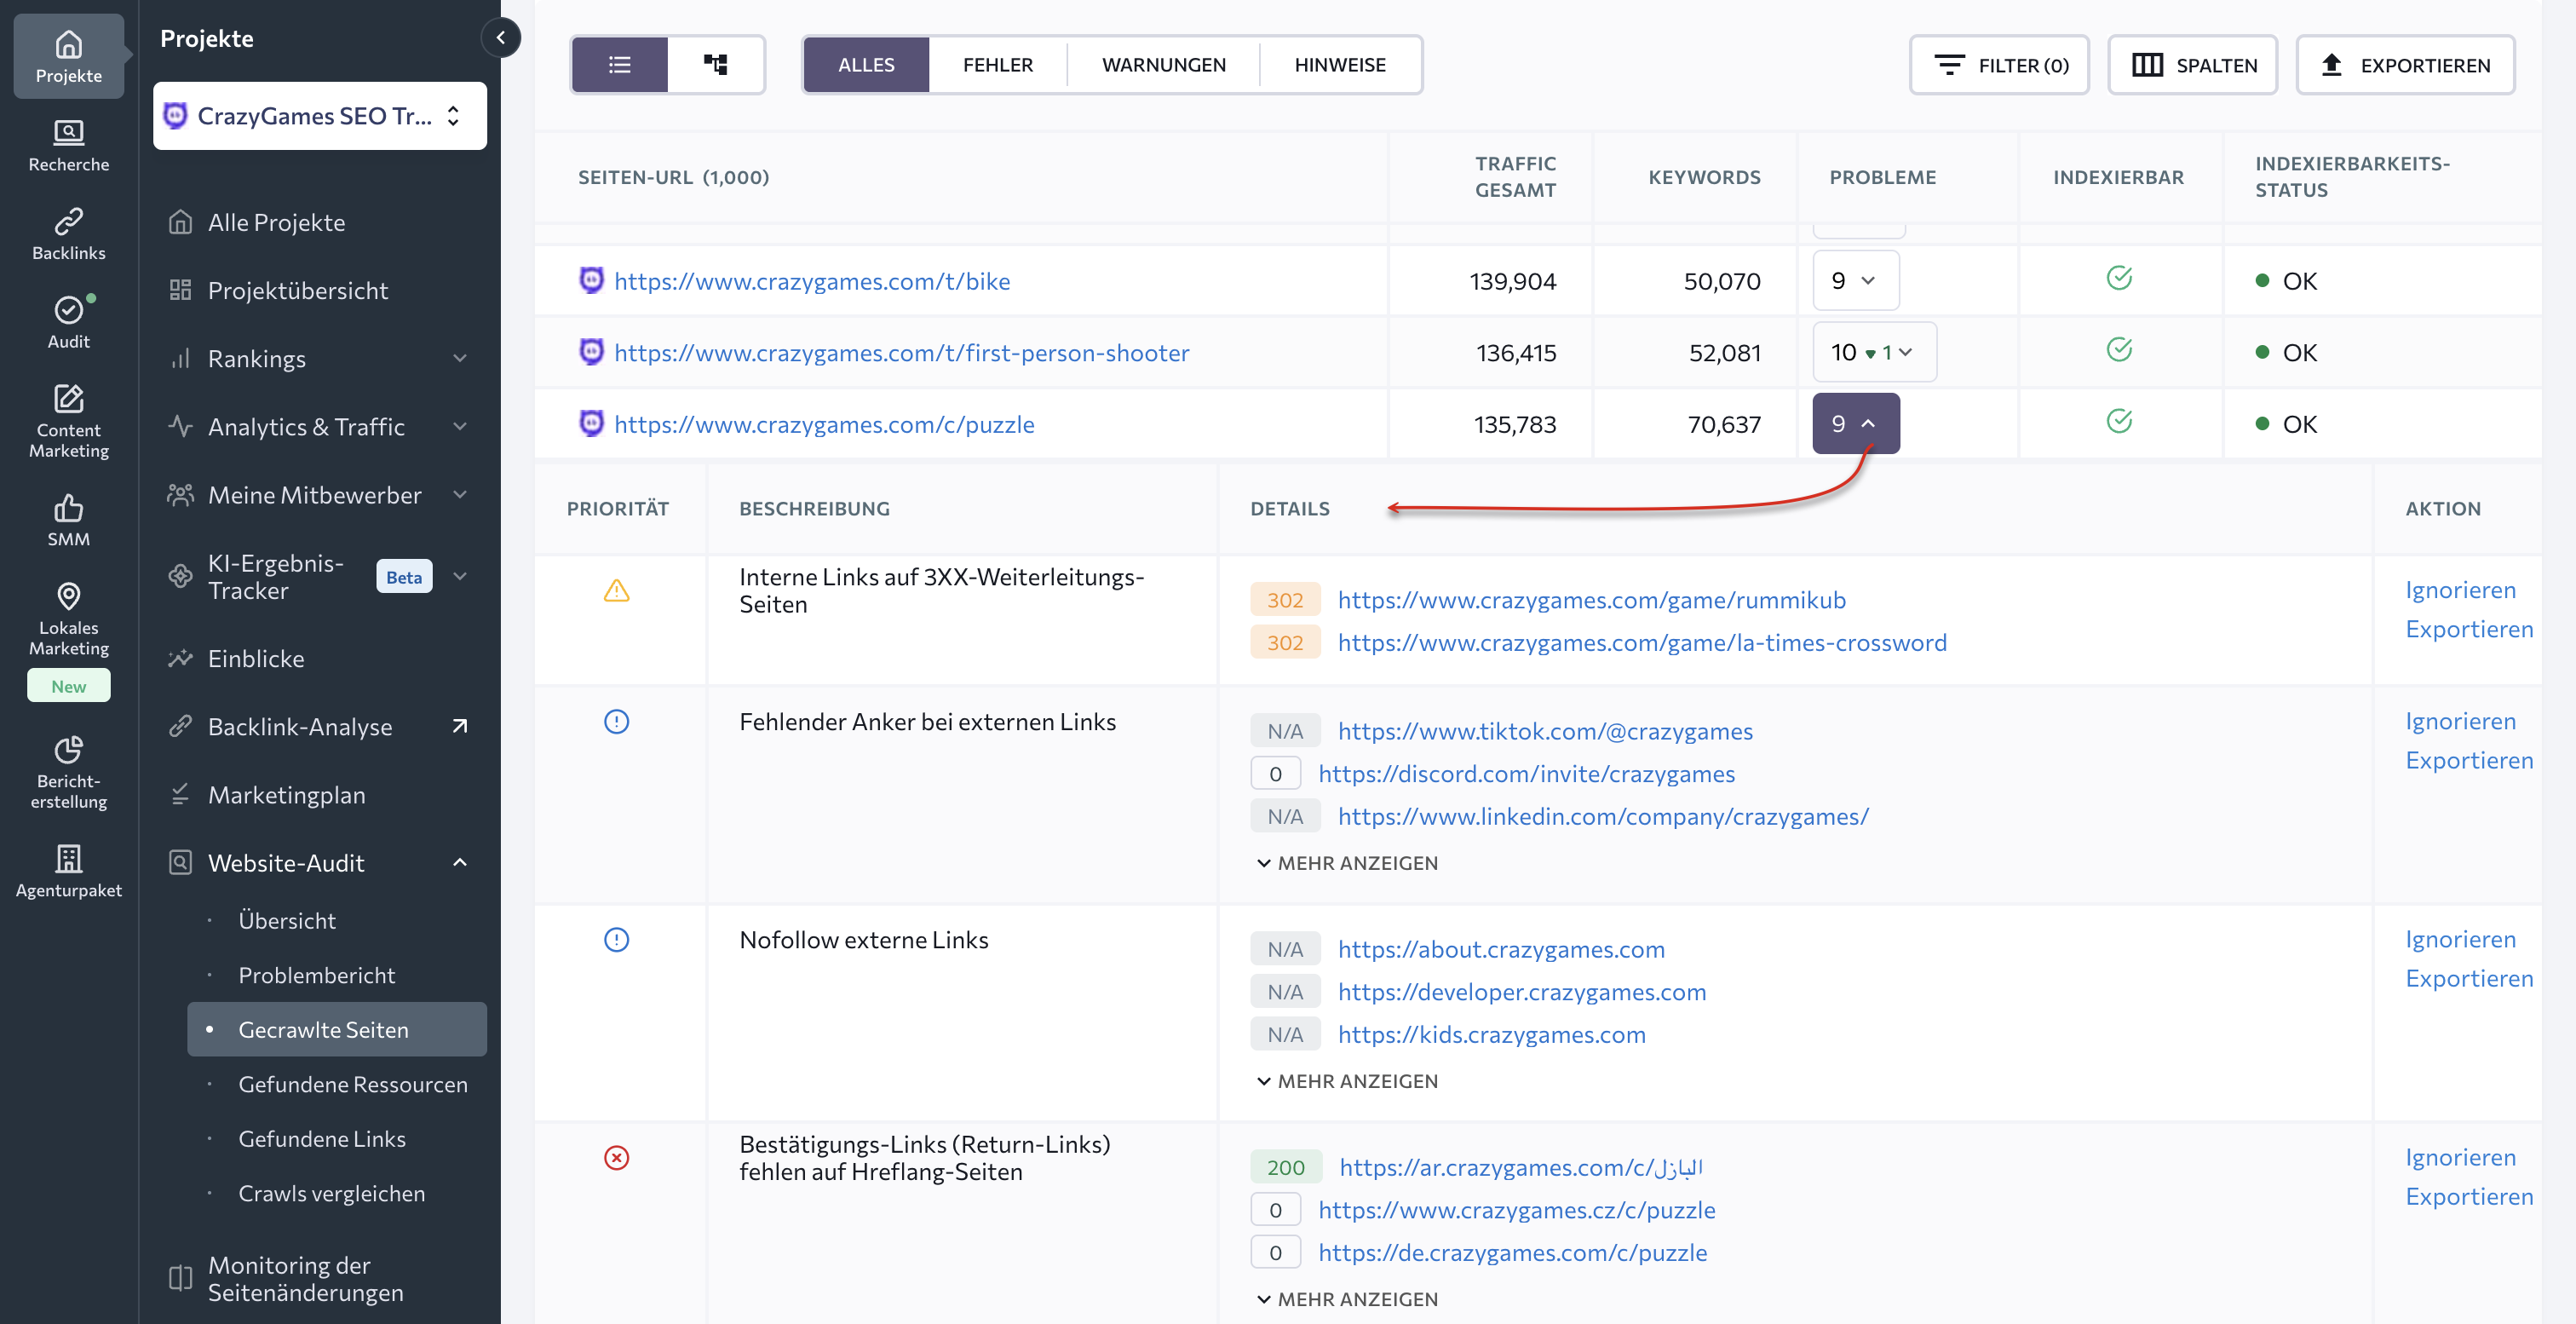Image resolution: width=2576 pixels, height=1324 pixels.
Task: Open the first-person-shooter URL link
Action: tap(902, 353)
